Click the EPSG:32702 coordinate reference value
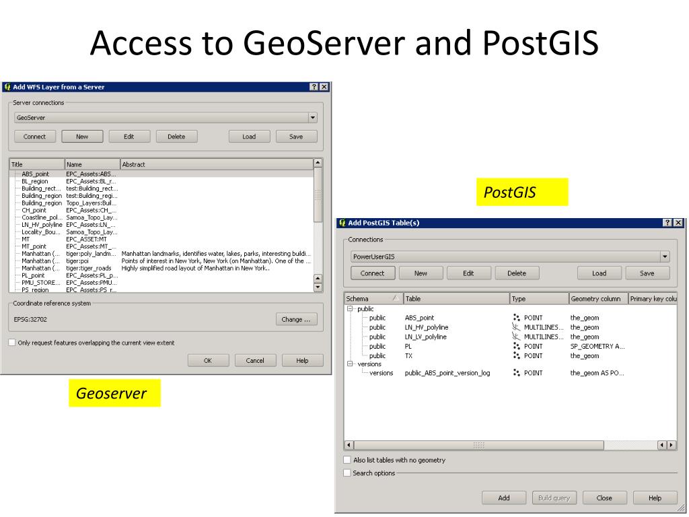 [x=30, y=320]
